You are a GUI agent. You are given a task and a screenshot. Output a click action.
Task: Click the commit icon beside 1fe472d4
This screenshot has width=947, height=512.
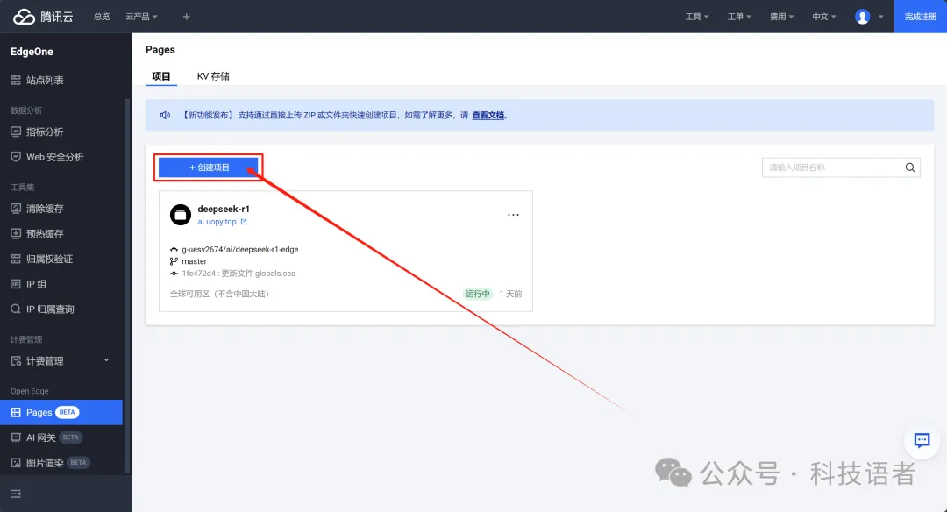tap(174, 274)
